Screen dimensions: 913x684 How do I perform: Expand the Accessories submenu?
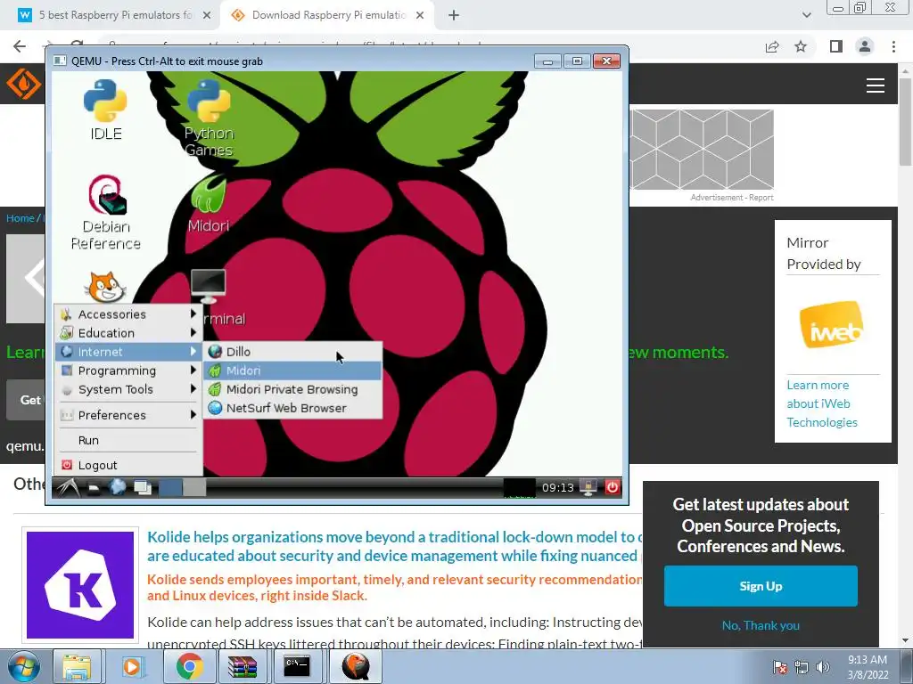128,314
